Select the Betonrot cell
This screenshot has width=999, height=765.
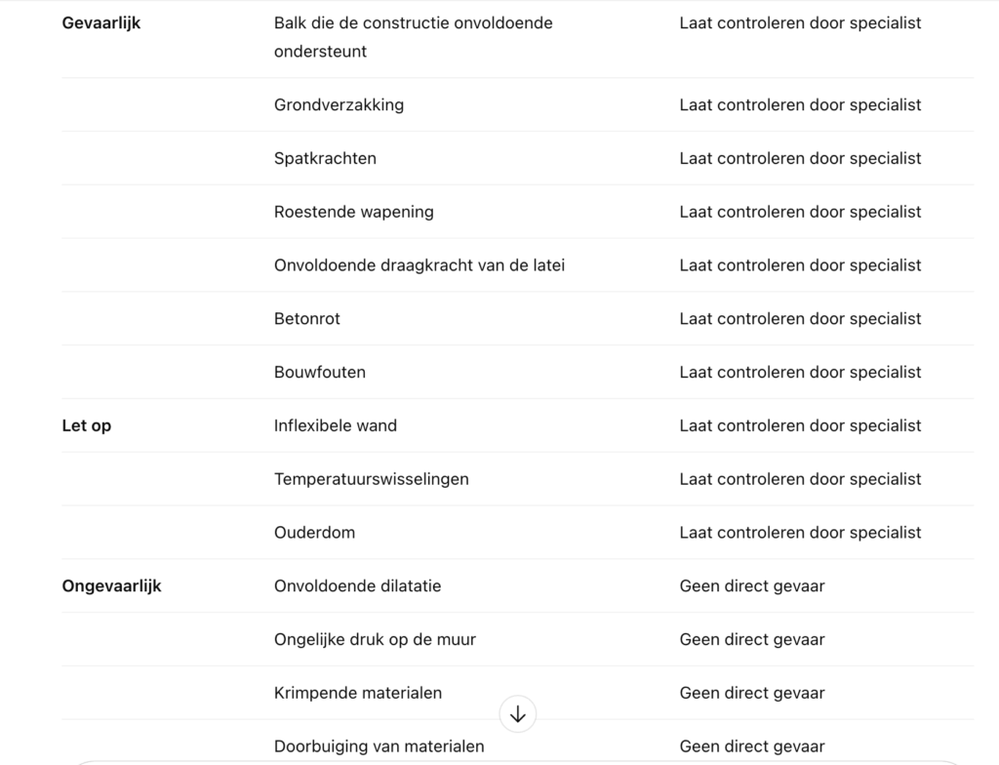[x=307, y=319]
